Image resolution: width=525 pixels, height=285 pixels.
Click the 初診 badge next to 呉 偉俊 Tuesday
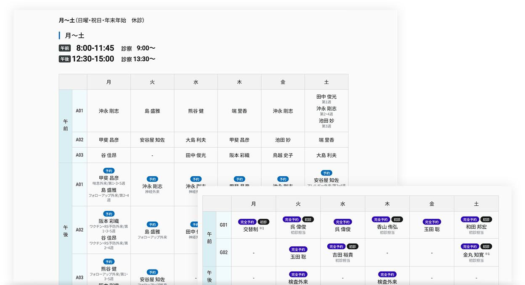[x=308, y=219]
